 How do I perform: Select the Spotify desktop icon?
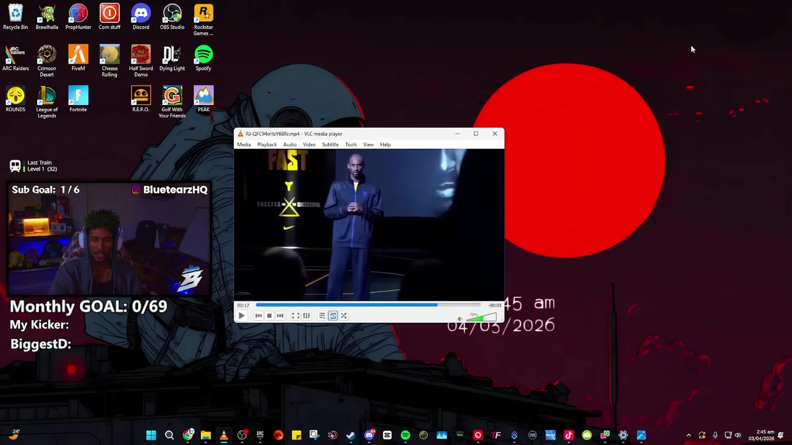click(x=204, y=59)
